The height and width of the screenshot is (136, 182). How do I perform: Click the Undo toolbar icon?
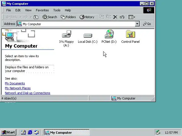coord(122,17)
